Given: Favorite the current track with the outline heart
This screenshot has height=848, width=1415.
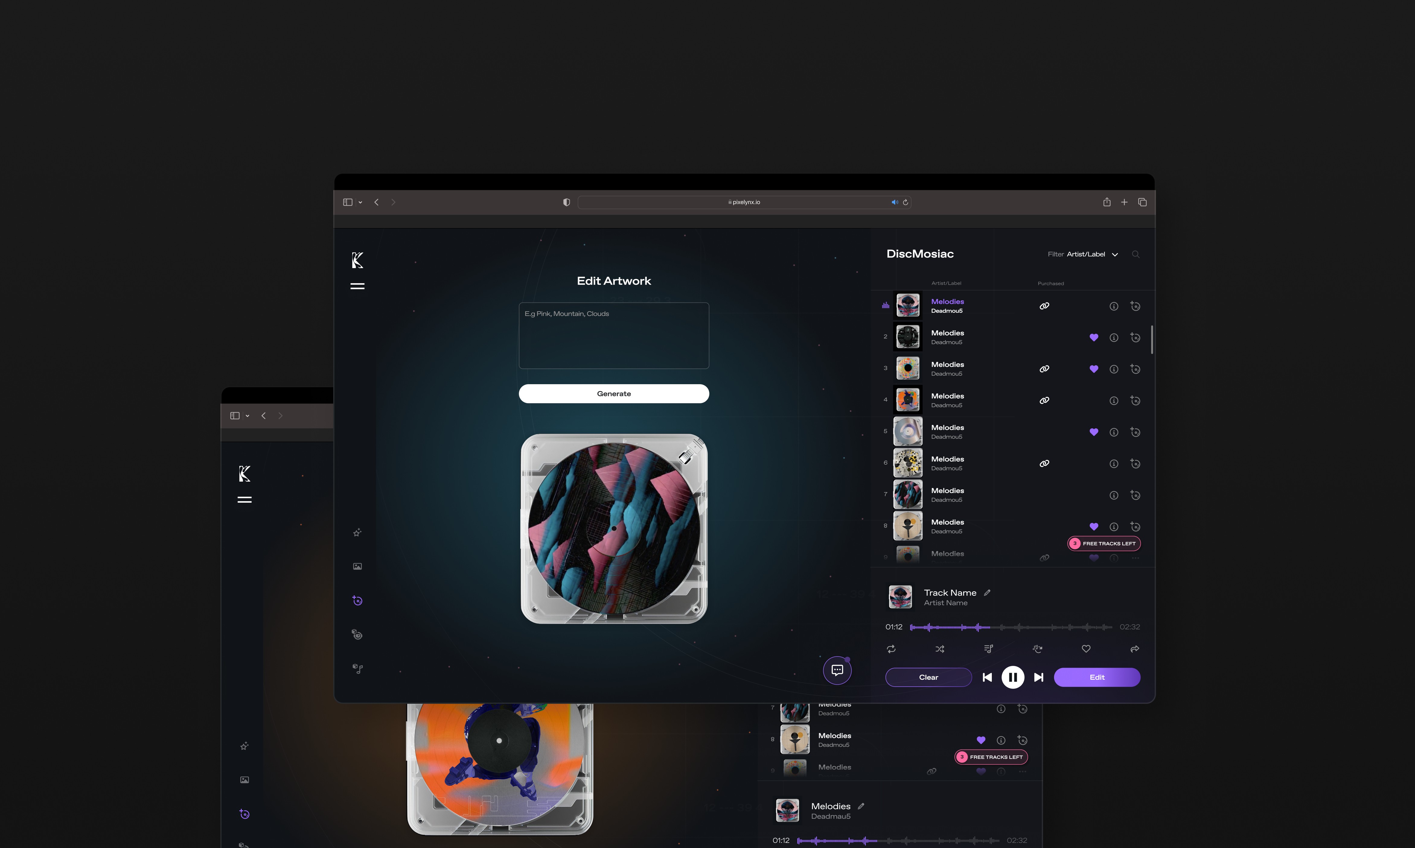Looking at the screenshot, I should (x=1086, y=649).
